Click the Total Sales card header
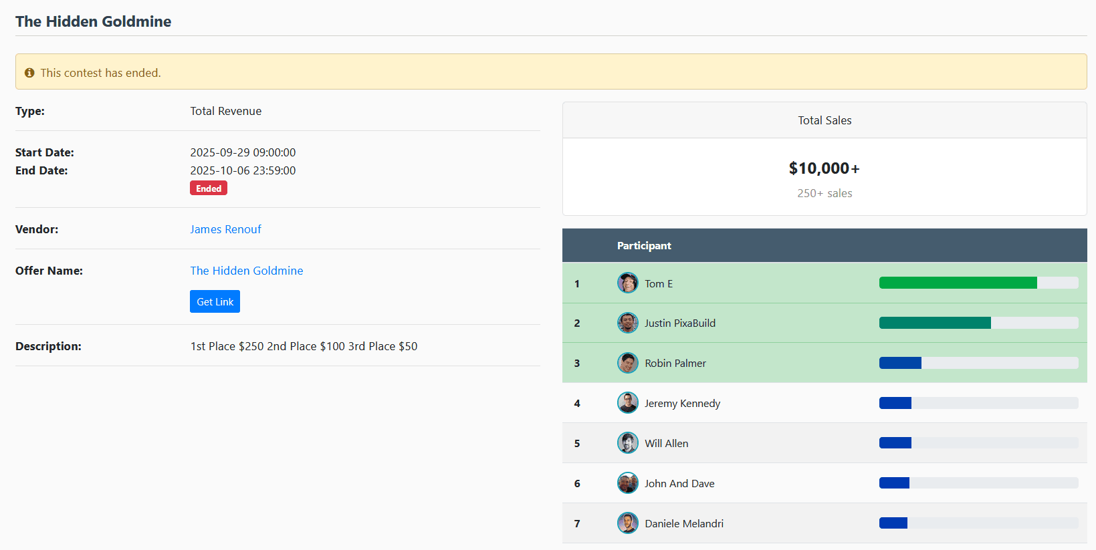The width and height of the screenshot is (1096, 550). point(824,120)
